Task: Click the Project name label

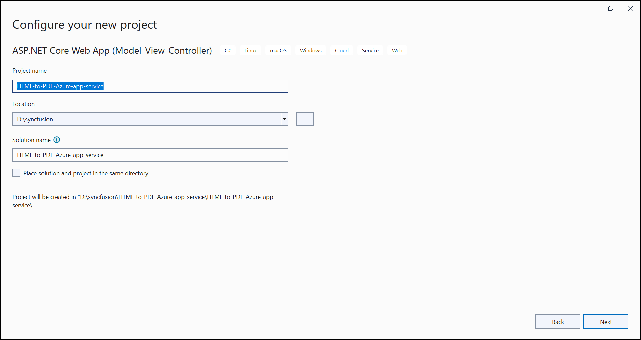Action: (29, 71)
